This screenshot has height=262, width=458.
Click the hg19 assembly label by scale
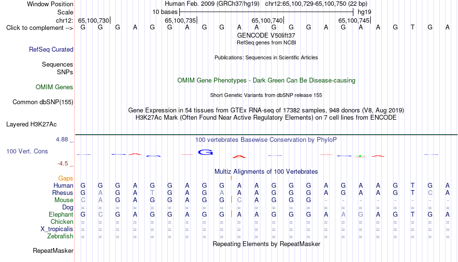(364, 12)
